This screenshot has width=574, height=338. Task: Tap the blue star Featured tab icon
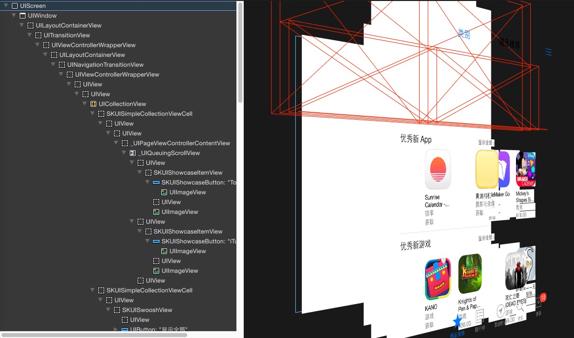coord(458,322)
